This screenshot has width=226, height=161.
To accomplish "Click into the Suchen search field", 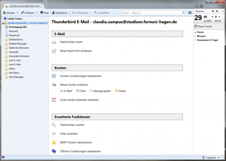I will (151, 13).
